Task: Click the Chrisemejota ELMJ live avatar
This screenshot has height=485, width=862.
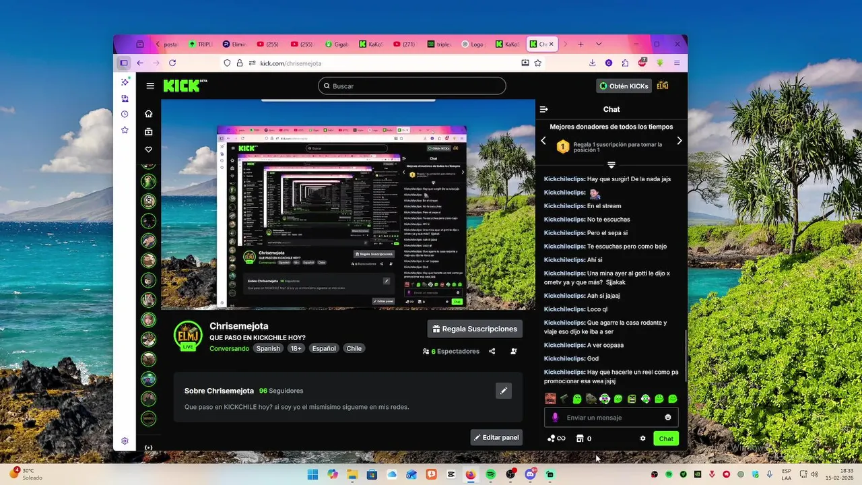Action: point(188,335)
